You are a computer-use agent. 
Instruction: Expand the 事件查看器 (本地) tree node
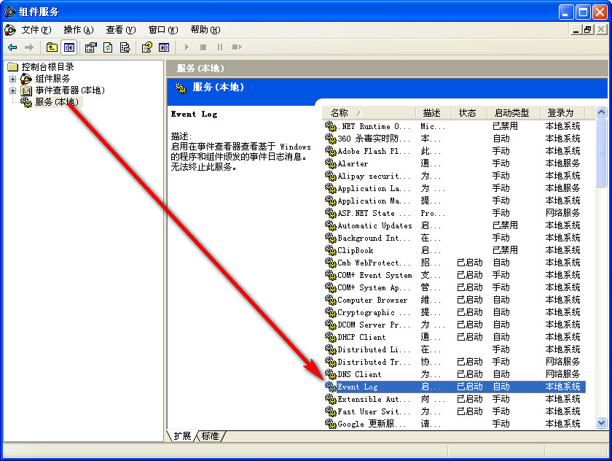12,90
